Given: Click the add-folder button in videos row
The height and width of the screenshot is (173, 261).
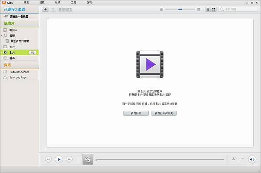Looking at the screenshot, I should [32, 53].
